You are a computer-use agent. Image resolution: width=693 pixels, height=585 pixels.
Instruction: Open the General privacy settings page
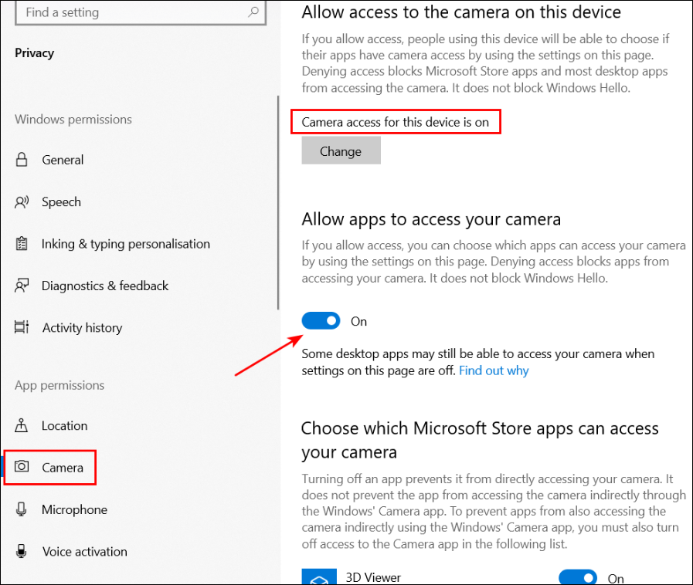point(62,160)
